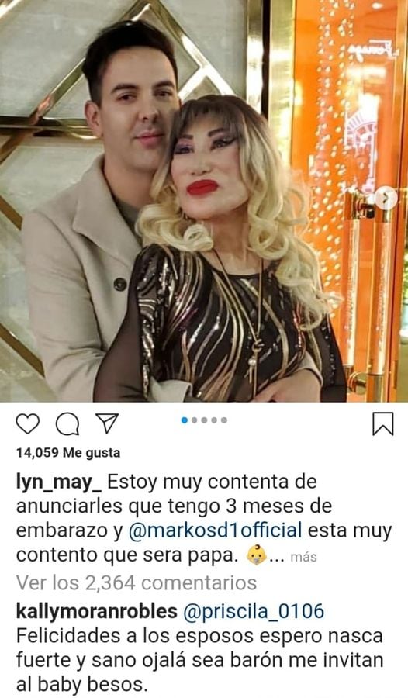
Task: Save post with bookmark icon
Action: 383,423
